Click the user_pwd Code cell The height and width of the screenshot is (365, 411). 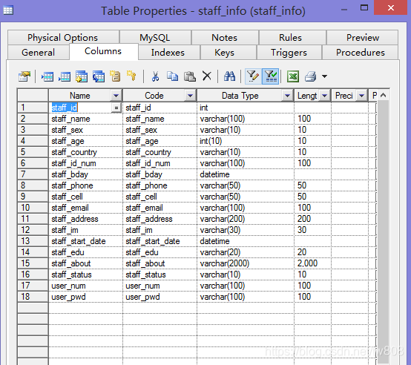coord(160,297)
